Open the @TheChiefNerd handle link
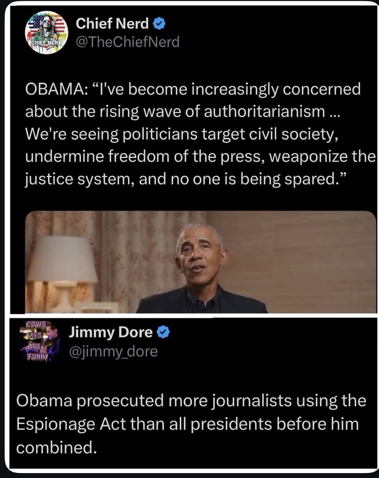The height and width of the screenshot is (478, 379). pos(127,41)
